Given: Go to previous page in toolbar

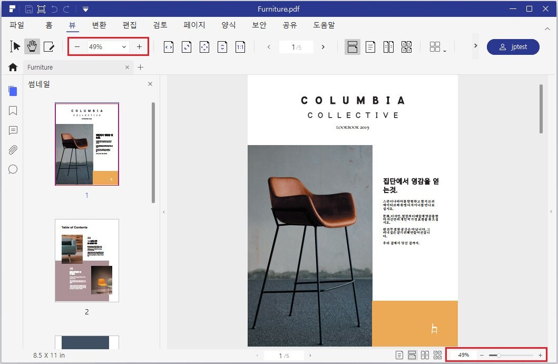Looking at the screenshot, I should pos(269,46).
